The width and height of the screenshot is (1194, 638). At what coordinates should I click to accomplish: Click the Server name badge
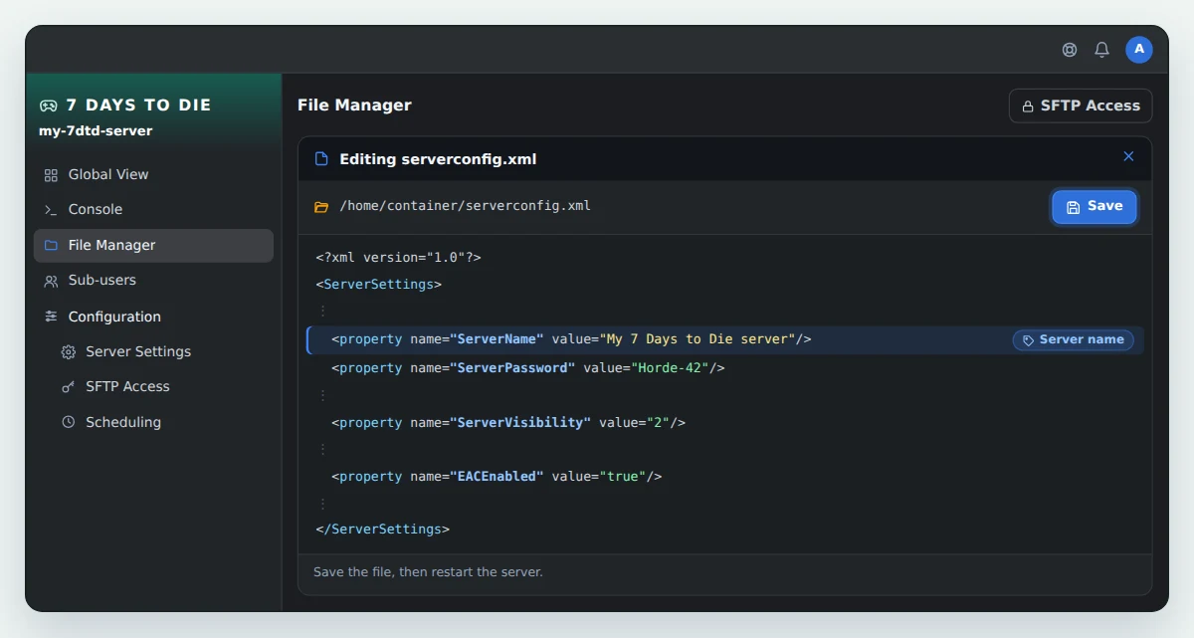tap(1073, 340)
